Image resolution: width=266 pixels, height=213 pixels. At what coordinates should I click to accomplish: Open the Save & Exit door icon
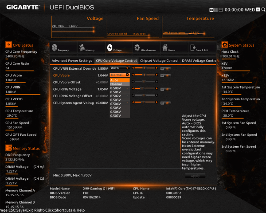pyautogui.click(x=193, y=47)
